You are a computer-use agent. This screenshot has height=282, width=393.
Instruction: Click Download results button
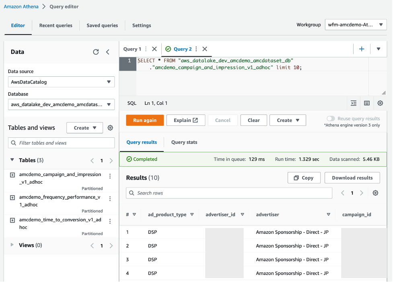352,178
